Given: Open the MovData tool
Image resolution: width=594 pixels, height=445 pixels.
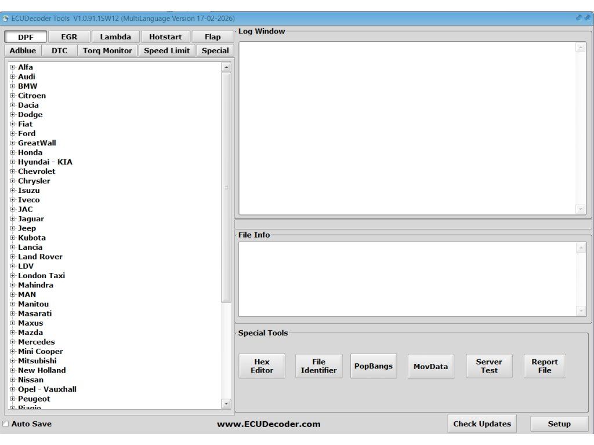Looking at the screenshot, I should (430, 366).
